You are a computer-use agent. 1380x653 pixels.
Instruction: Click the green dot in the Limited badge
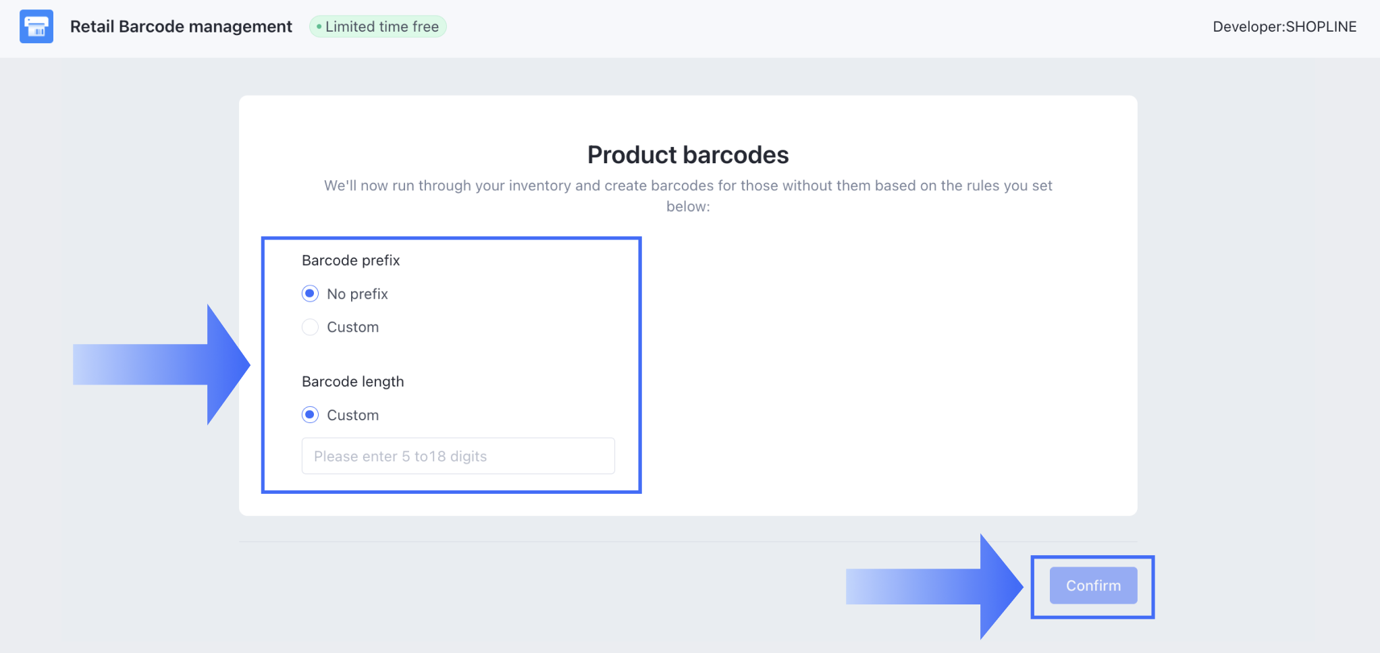pyautogui.click(x=319, y=27)
